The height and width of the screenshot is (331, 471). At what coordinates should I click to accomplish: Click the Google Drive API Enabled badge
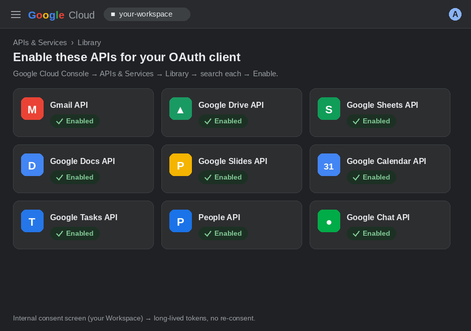click(223, 121)
